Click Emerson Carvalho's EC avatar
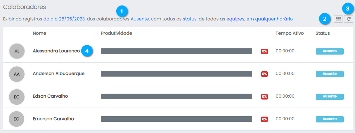The image size is (355, 133). coord(17,119)
